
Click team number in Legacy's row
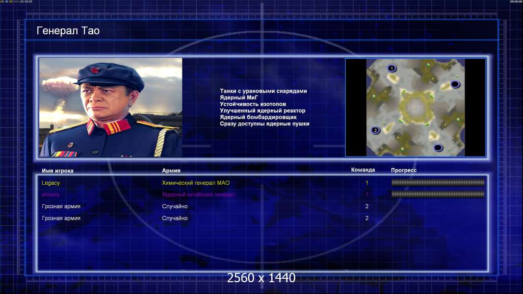367,183
